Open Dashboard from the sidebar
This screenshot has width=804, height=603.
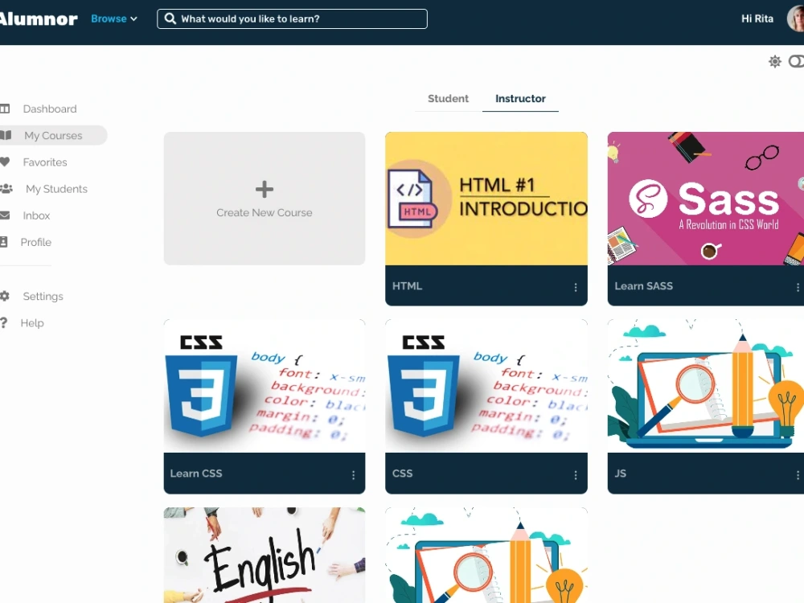[50, 109]
